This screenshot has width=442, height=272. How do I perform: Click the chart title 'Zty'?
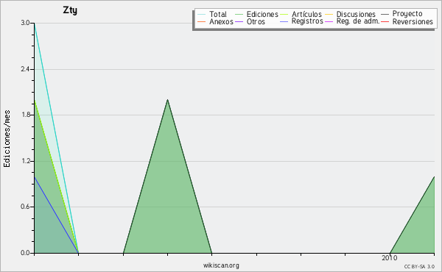point(70,10)
